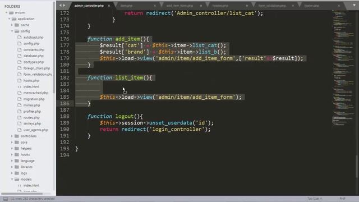Click line number 176 in gutter
359x202 pixels.
coord(65,39)
